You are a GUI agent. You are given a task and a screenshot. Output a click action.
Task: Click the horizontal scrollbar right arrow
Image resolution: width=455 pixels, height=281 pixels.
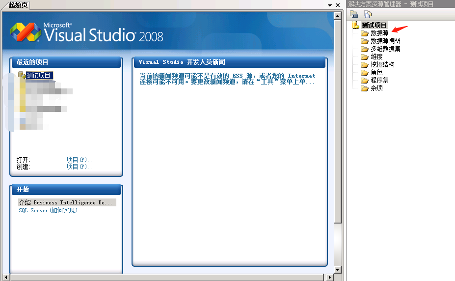329,277
